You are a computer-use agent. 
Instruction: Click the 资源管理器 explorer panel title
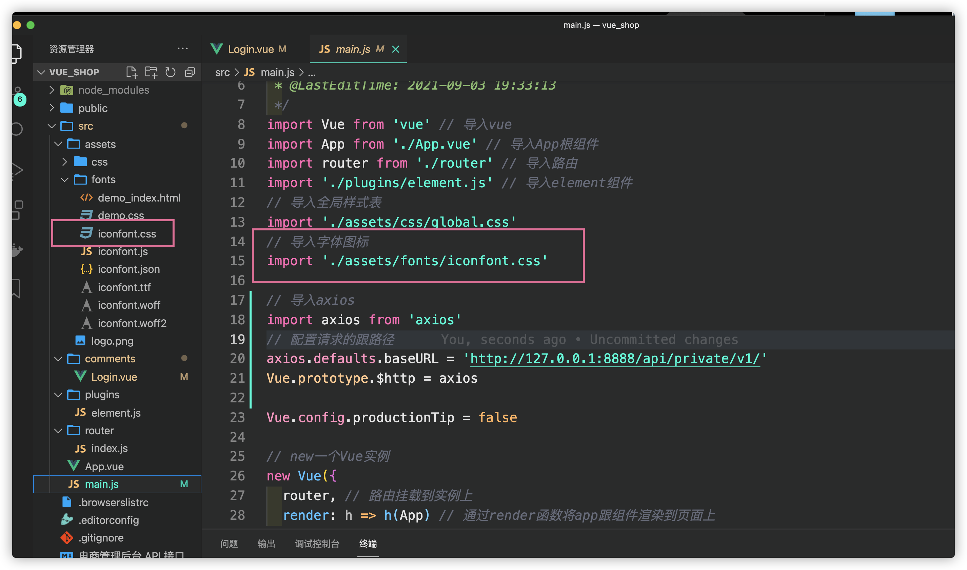click(x=72, y=49)
